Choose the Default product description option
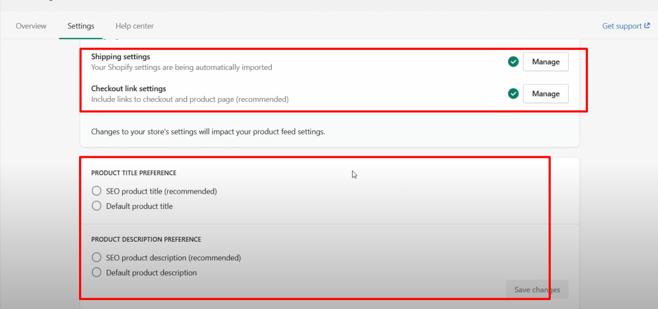Image resolution: width=658 pixels, height=309 pixels. pyautogui.click(x=97, y=272)
